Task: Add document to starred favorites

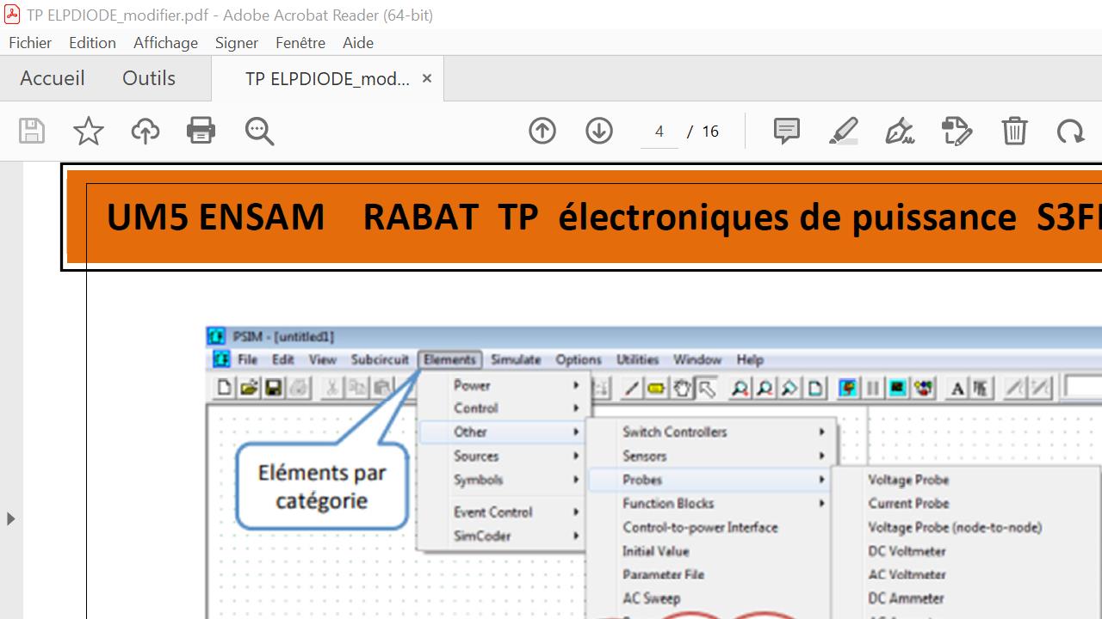Action: [88, 131]
